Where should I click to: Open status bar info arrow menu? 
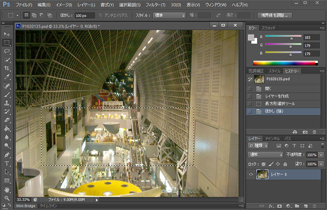pyautogui.click(x=97, y=200)
